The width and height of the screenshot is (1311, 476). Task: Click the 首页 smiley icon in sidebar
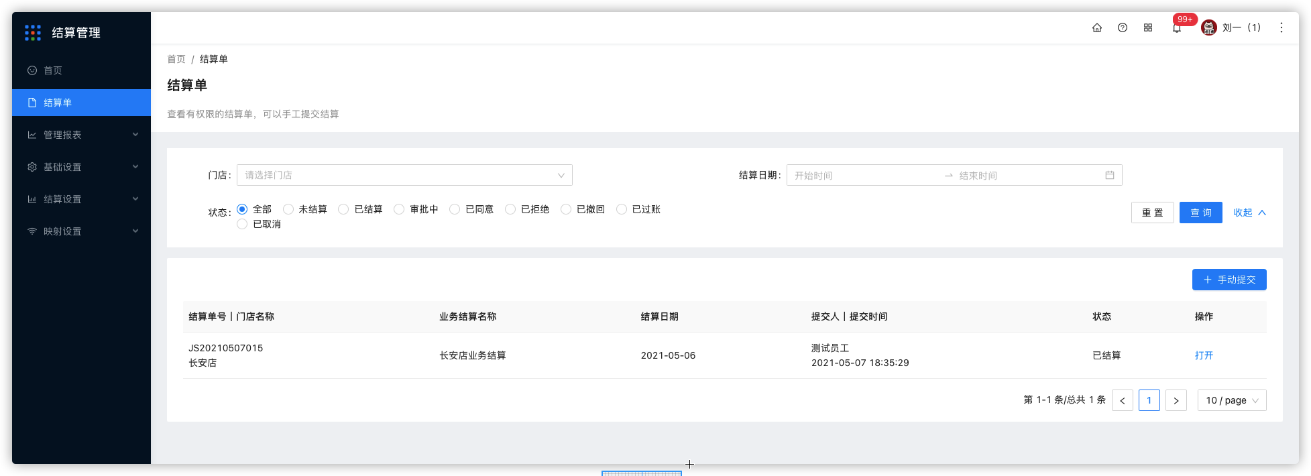tap(32, 70)
